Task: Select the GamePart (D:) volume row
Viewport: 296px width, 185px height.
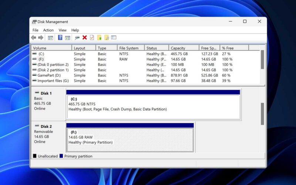Action: coord(145,75)
